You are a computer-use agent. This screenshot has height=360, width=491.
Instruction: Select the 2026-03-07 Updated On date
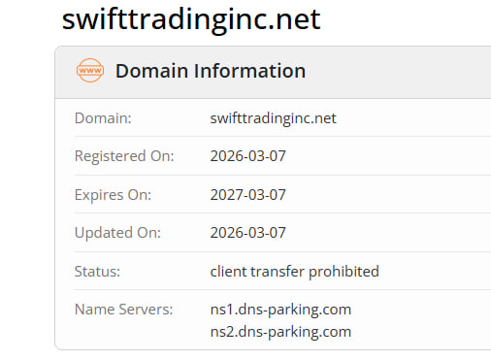(x=248, y=233)
